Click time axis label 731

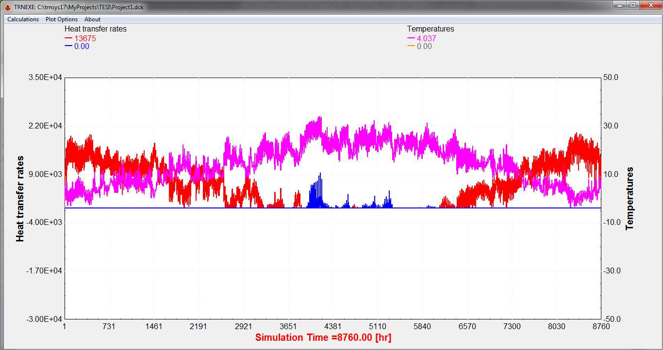click(x=109, y=327)
